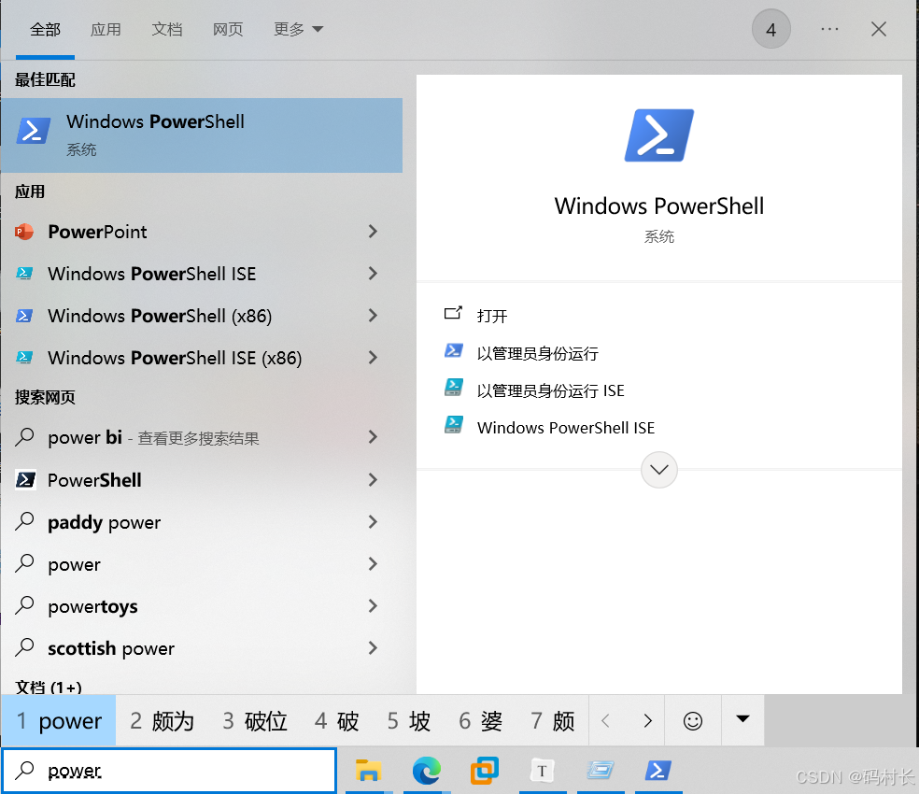Open the three-dot options menu

tap(829, 29)
